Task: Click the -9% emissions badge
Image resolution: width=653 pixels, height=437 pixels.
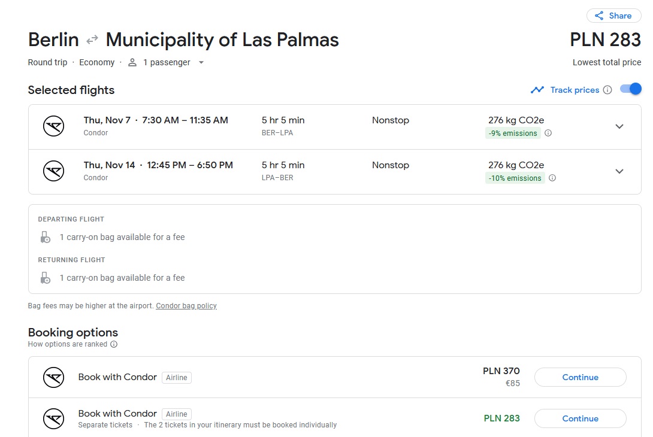Action: pos(513,133)
